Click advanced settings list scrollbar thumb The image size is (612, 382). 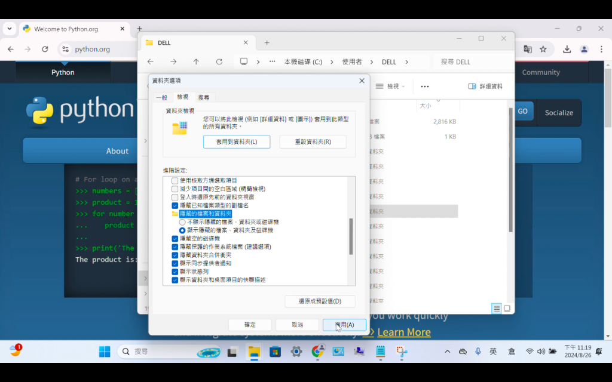(x=351, y=236)
